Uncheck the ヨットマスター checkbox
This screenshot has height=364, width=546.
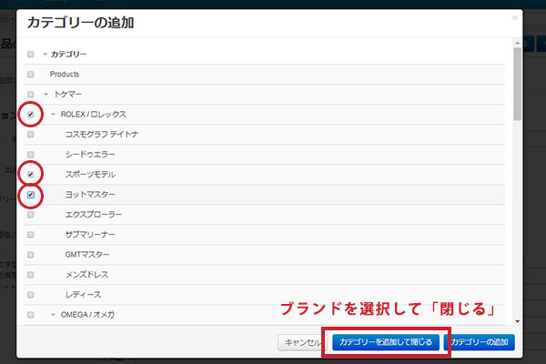click(x=31, y=195)
